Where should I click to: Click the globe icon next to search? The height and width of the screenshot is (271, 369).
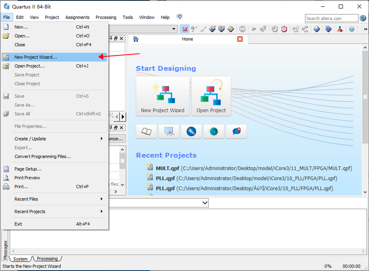363,18
